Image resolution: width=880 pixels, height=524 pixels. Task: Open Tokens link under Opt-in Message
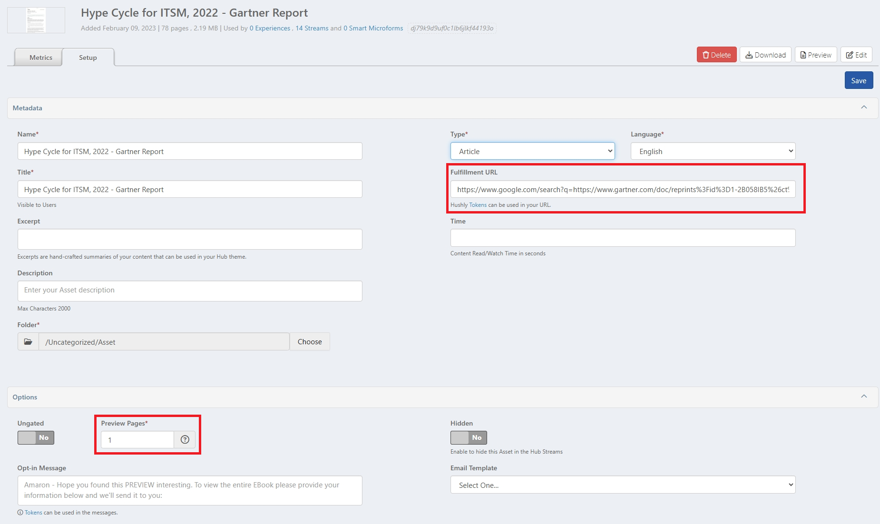click(x=33, y=513)
